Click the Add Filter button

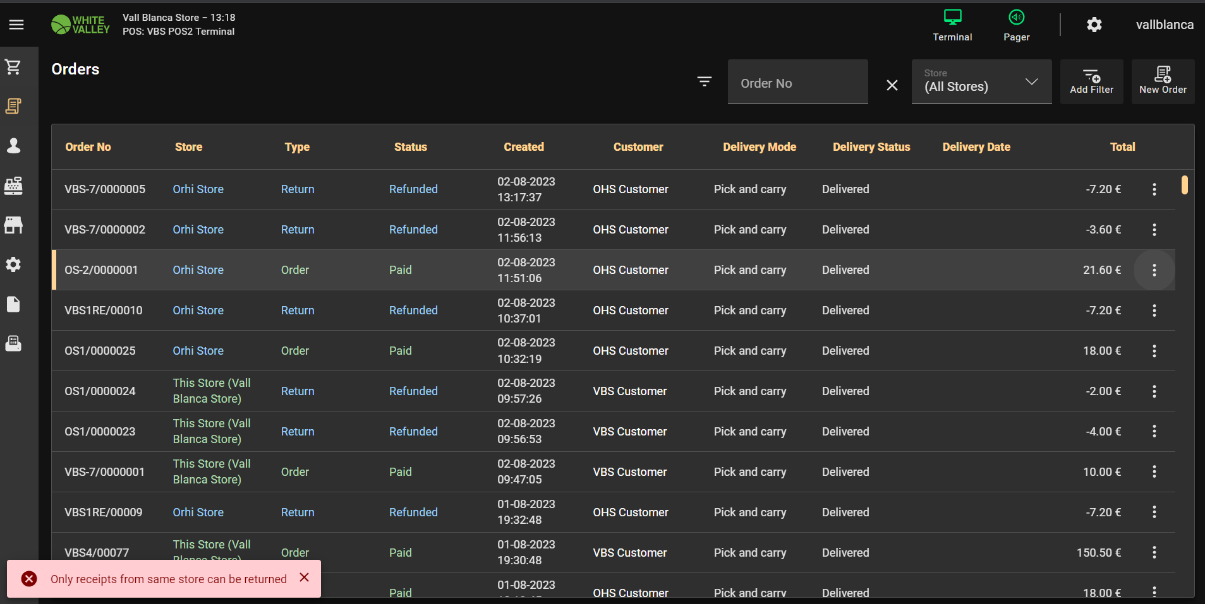(1091, 81)
